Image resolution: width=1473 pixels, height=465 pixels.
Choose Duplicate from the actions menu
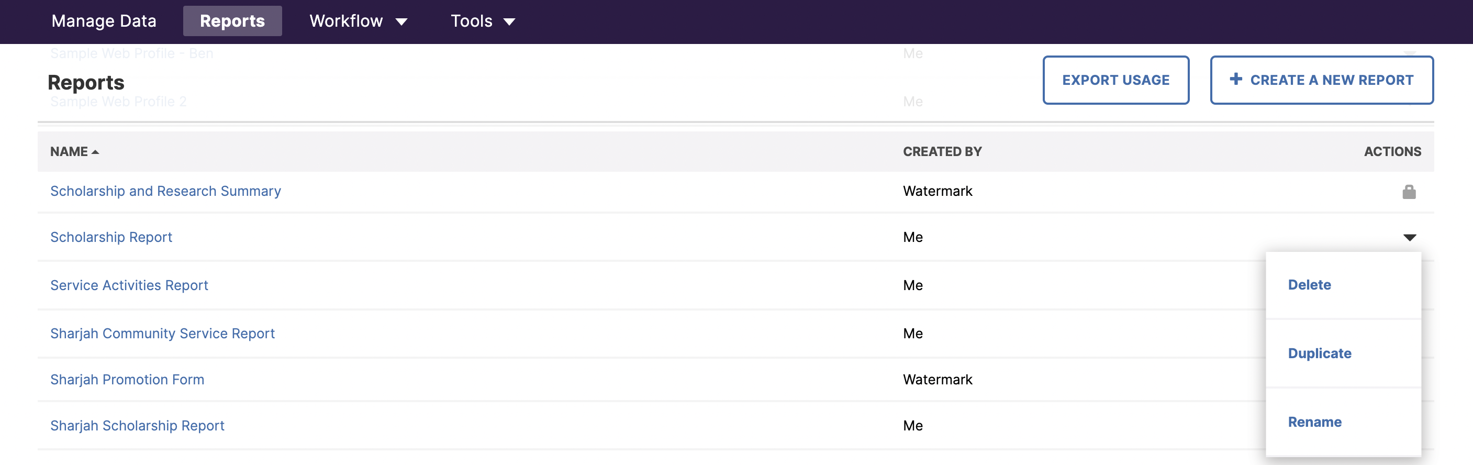(1319, 353)
